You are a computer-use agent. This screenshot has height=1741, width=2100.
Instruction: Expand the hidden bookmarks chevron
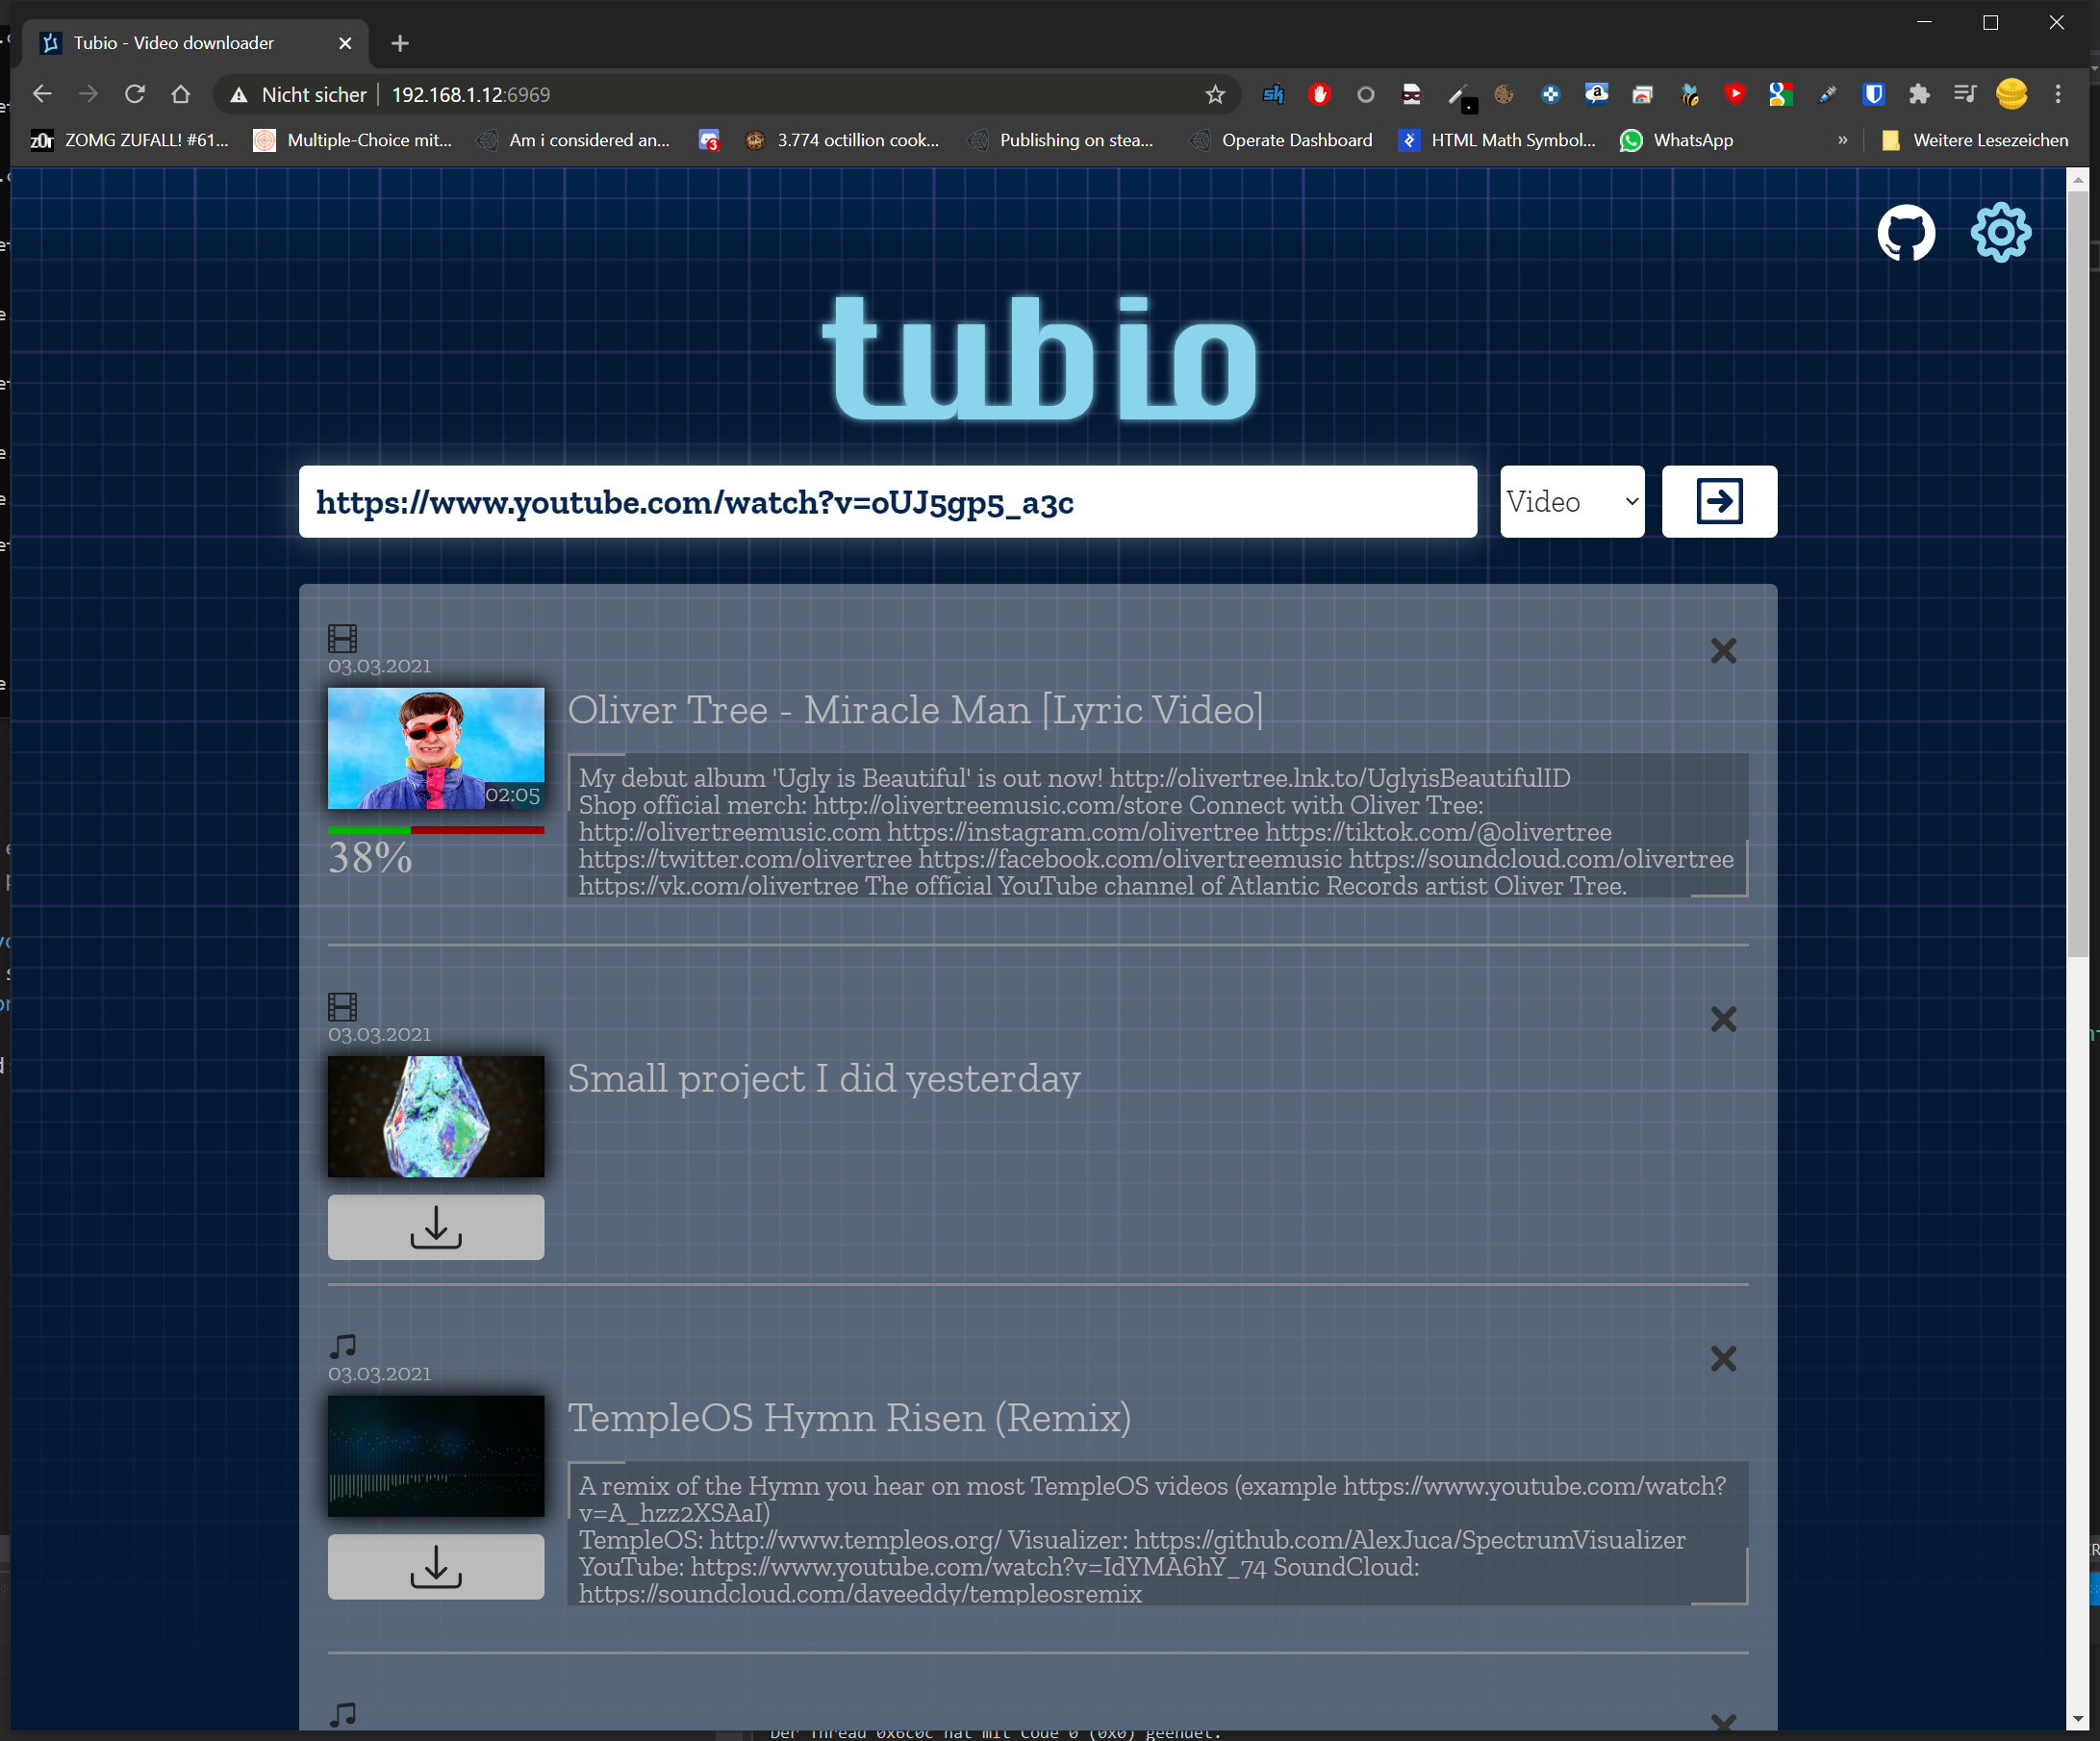1842,140
